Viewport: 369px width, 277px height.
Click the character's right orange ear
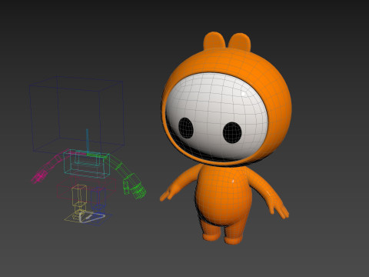tap(240, 42)
